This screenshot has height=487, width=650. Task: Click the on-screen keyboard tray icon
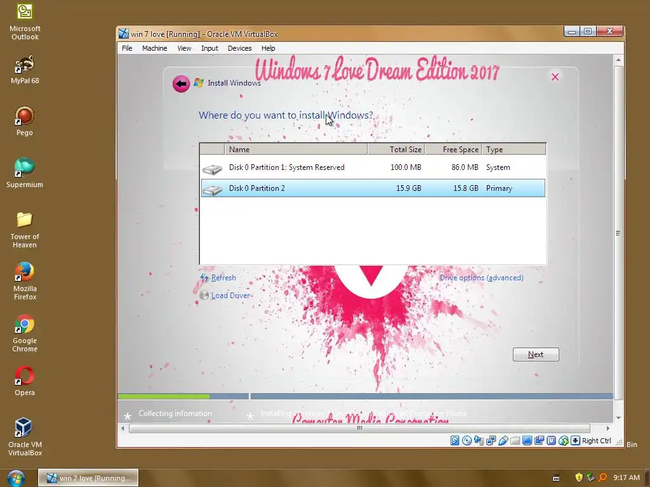[556, 477]
